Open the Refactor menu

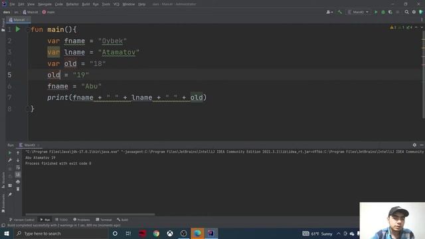pos(72,5)
